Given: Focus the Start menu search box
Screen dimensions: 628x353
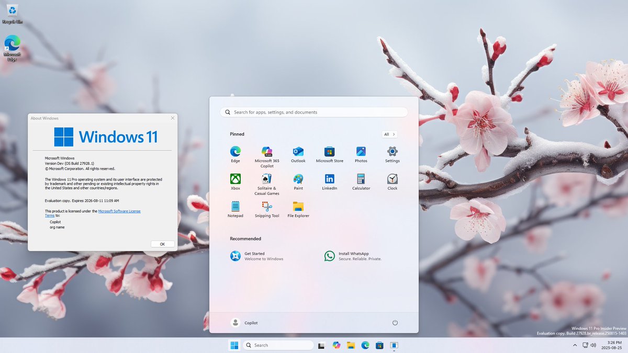Looking at the screenshot, I should coord(314,112).
